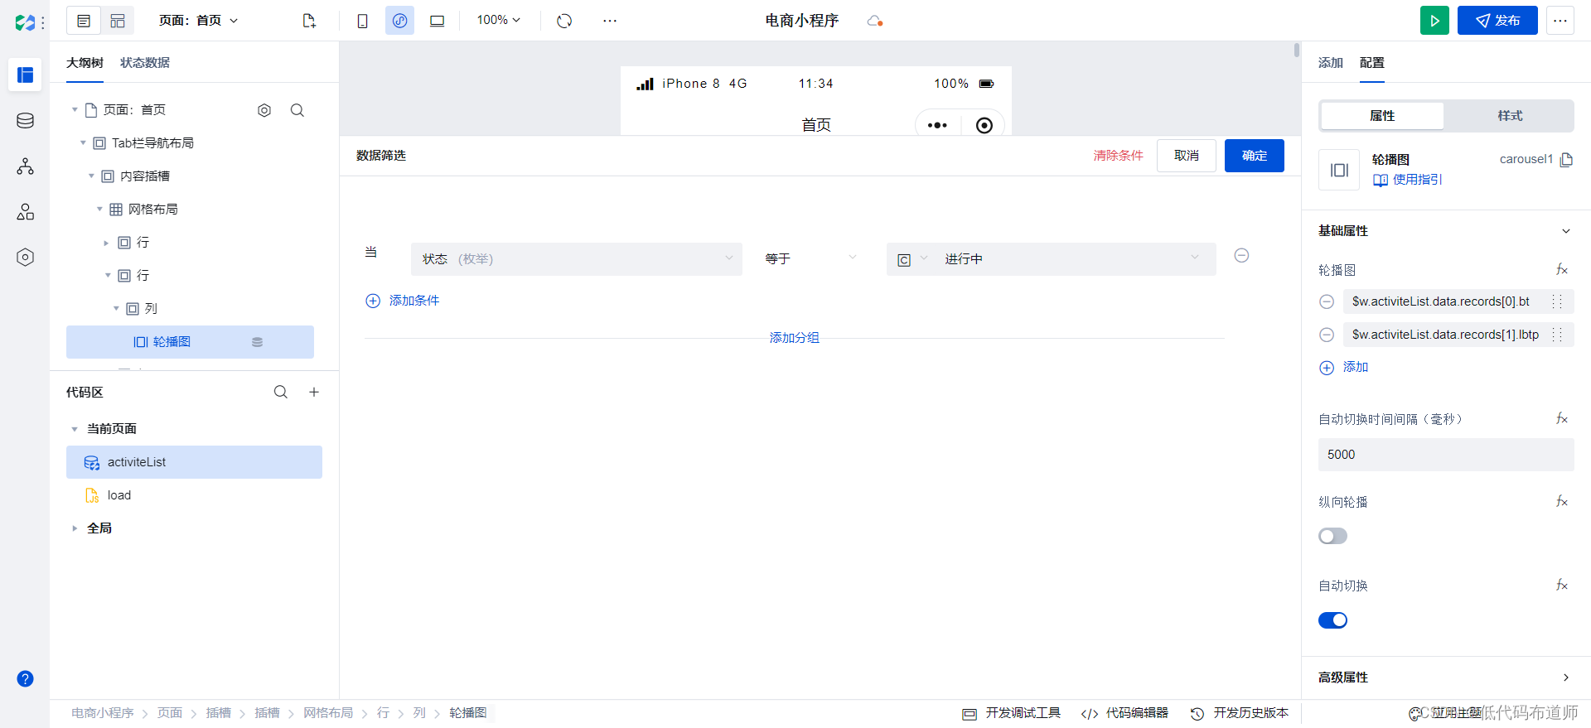The image size is (1591, 728).
Task: Toggle fx expression for 轮播图 property
Action: (x=1561, y=270)
